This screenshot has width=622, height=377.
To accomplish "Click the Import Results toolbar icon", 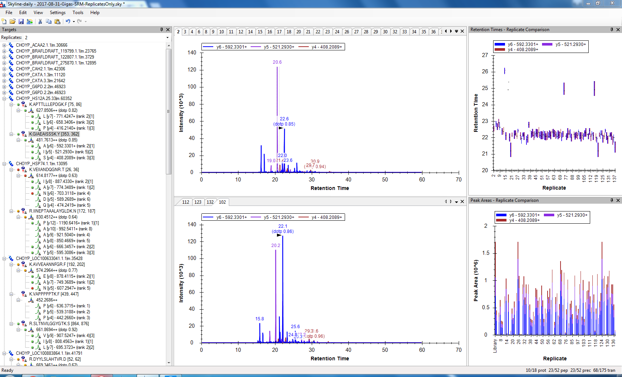I will coord(30,21).
